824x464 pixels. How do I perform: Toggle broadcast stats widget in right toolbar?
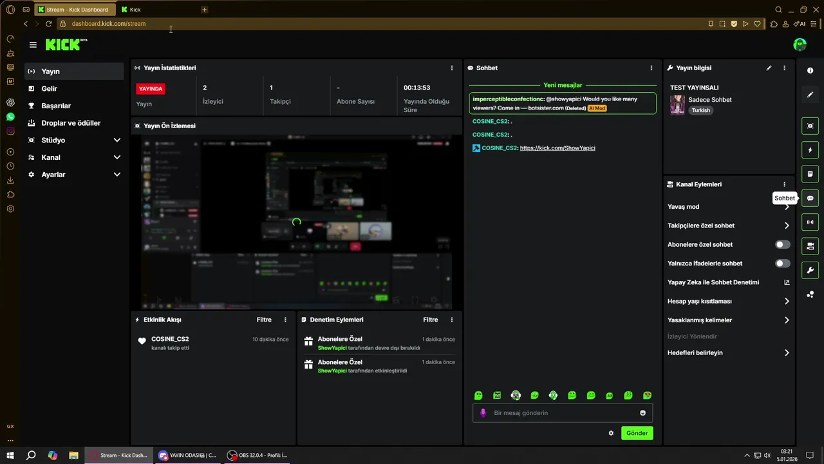pyautogui.click(x=810, y=222)
